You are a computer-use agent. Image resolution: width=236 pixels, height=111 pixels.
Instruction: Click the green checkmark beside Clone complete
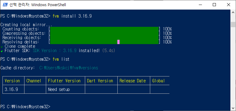2,47
